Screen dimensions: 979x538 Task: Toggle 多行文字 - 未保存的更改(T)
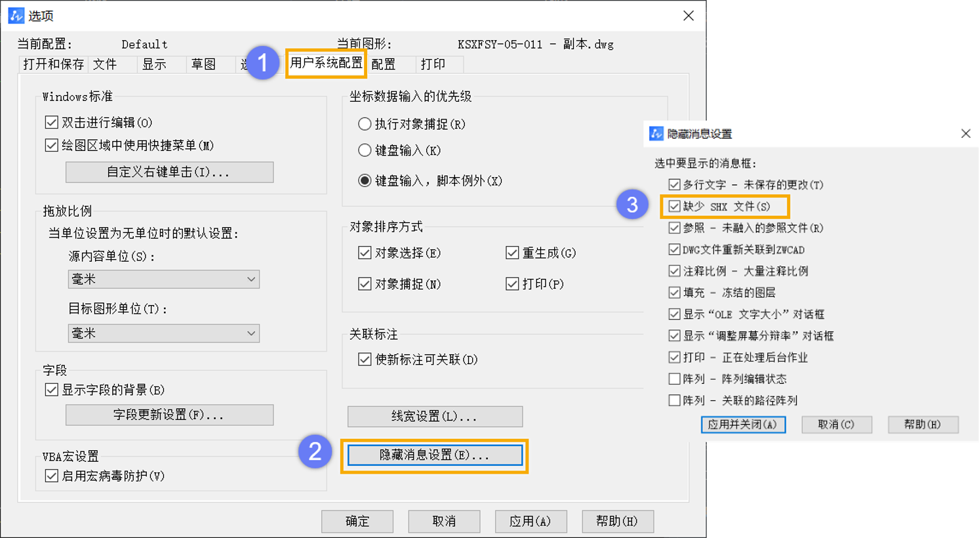coord(674,184)
